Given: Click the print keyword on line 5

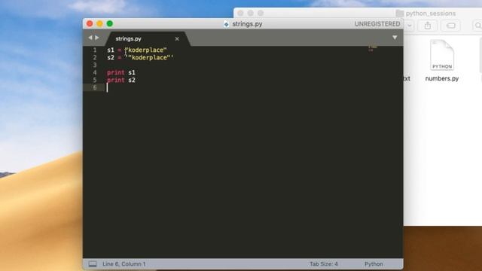Looking at the screenshot, I should coord(115,81).
